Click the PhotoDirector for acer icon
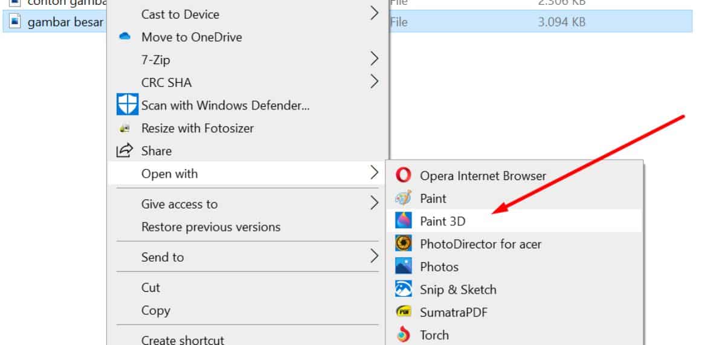Screen dimensions: 725x345 click(403, 244)
